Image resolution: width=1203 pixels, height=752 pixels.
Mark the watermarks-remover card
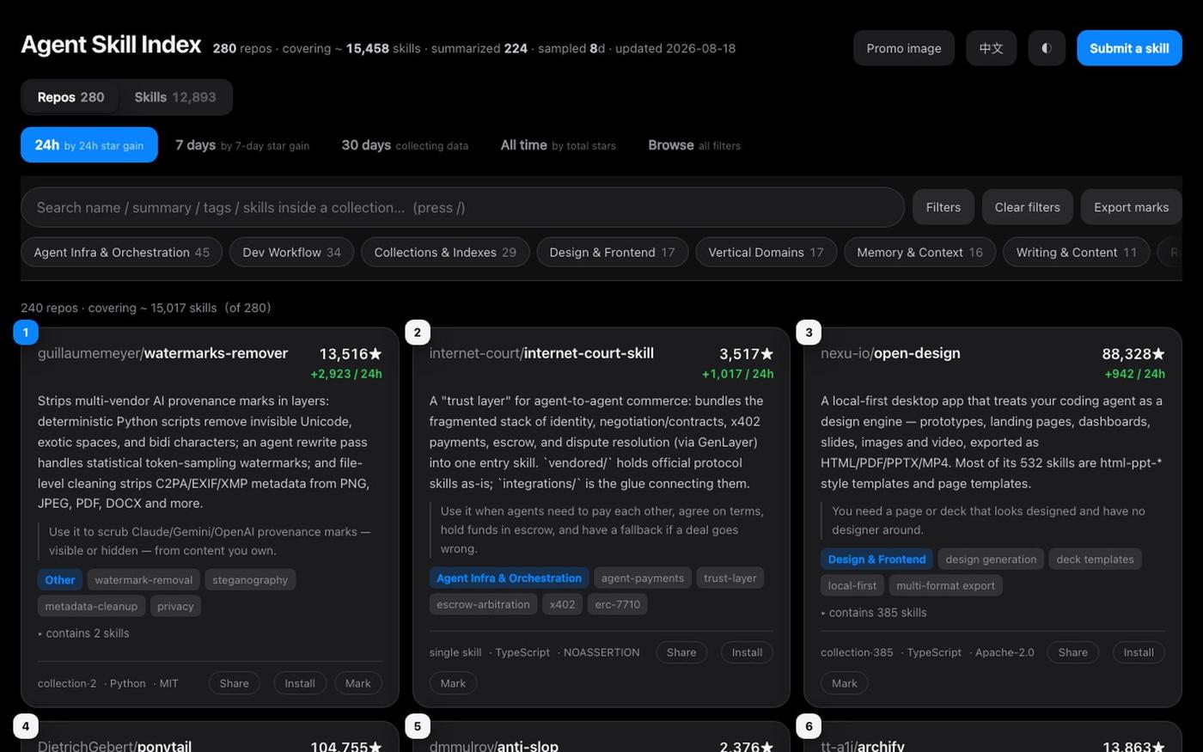click(x=358, y=683)
